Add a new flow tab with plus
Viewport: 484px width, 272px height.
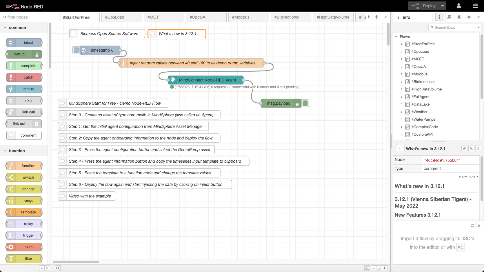[x=376, y=17]
